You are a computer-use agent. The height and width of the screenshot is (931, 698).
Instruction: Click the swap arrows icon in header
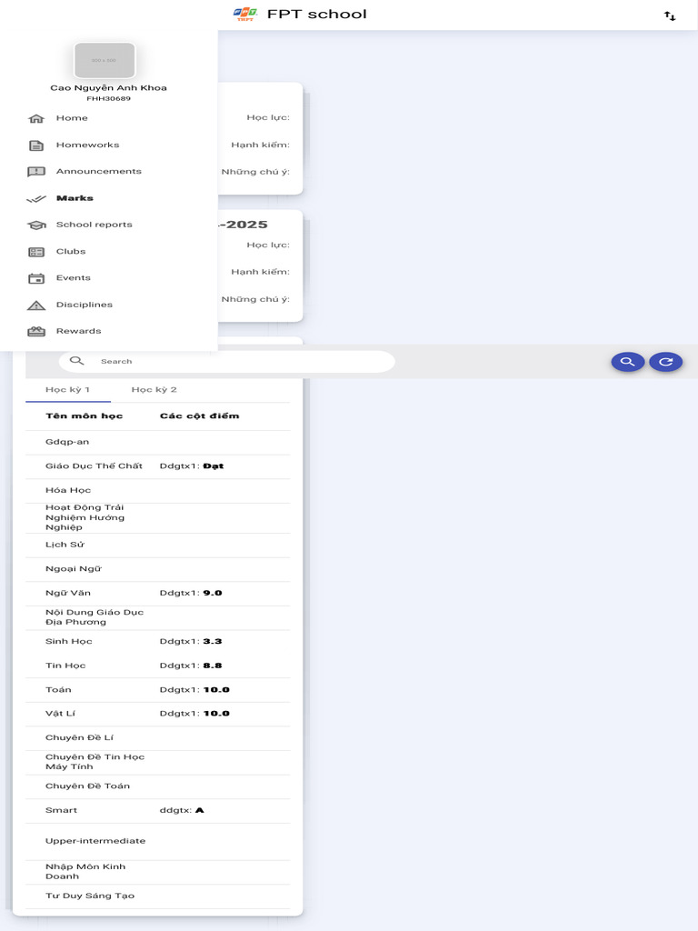670,15
